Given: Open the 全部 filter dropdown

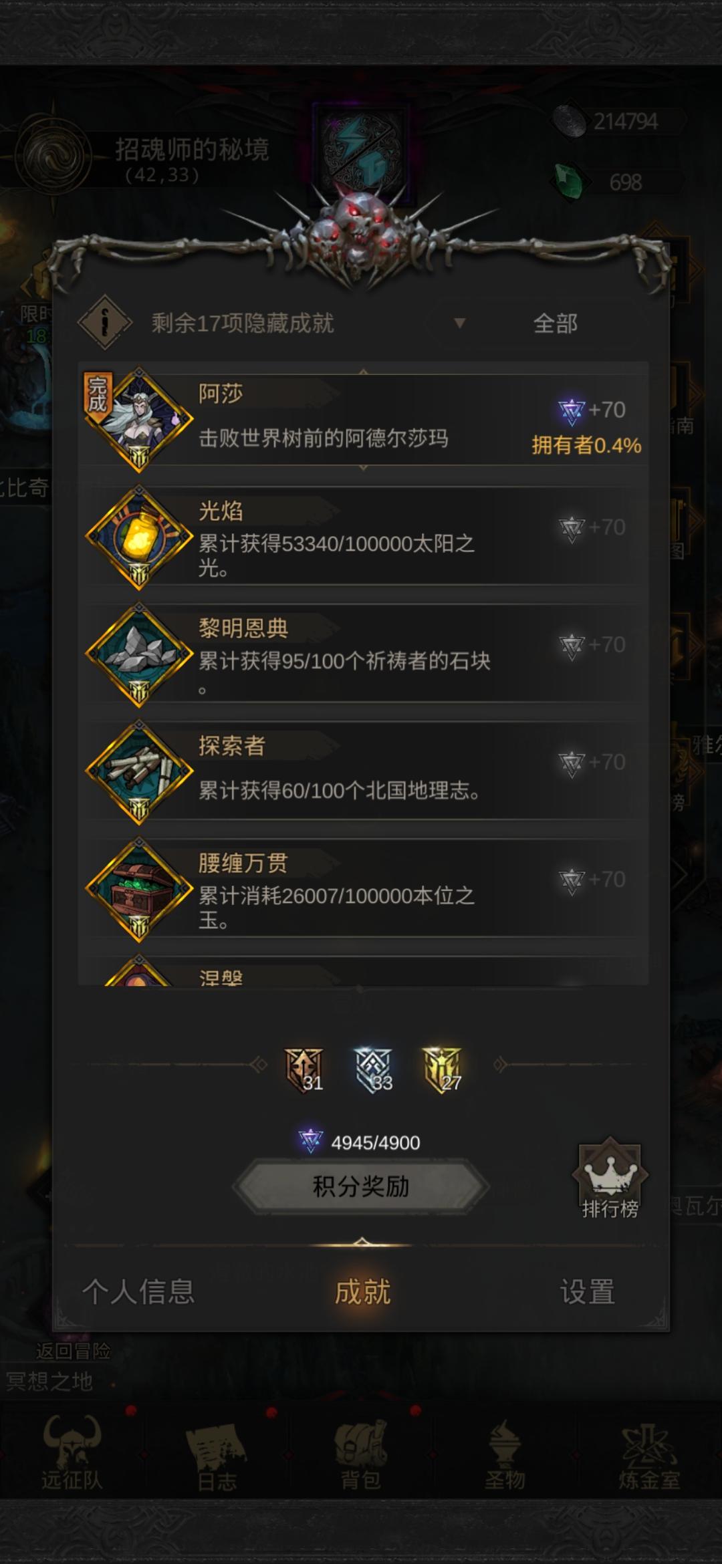Looking at the screenshot, I should click(x=555, y=323).
